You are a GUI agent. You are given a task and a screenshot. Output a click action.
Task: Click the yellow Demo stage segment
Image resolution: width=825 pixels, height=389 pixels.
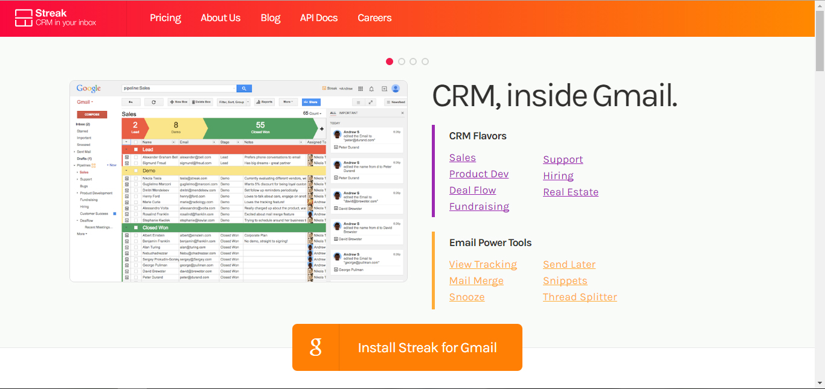pos(176,128)
